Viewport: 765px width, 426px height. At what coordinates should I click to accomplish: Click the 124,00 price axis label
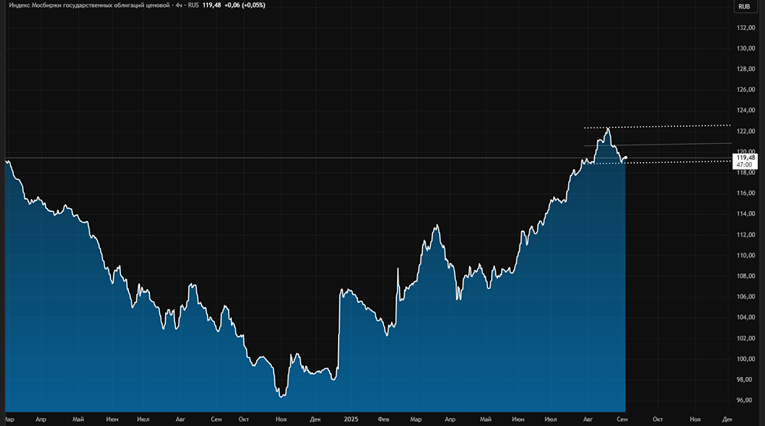746,110
